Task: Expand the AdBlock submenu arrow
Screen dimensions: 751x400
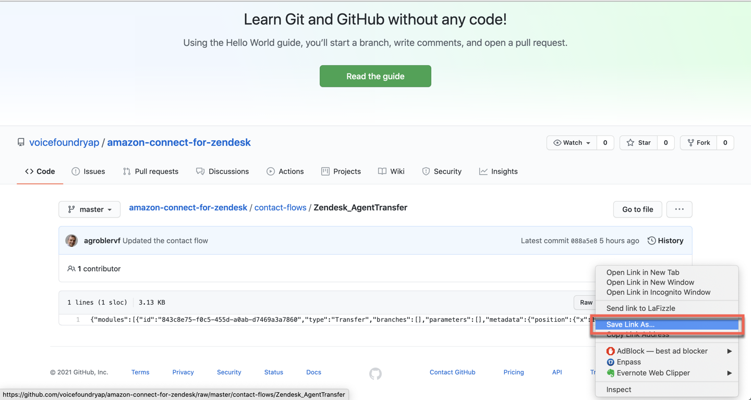Action: (729, 351)
